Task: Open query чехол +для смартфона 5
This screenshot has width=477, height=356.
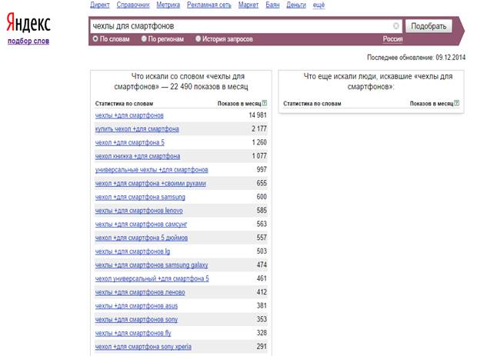Action: pos(129,142)
